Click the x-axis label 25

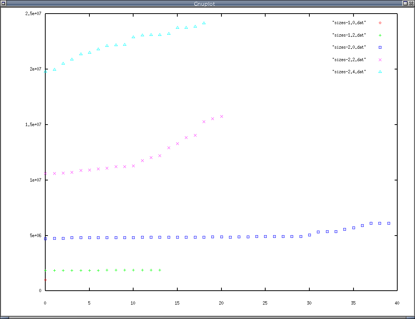(x=265, y=303)
